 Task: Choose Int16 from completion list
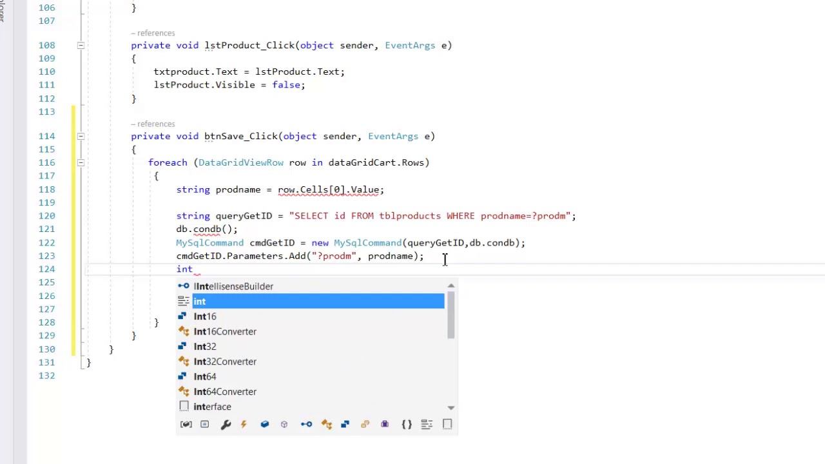[x=311, y=316]
